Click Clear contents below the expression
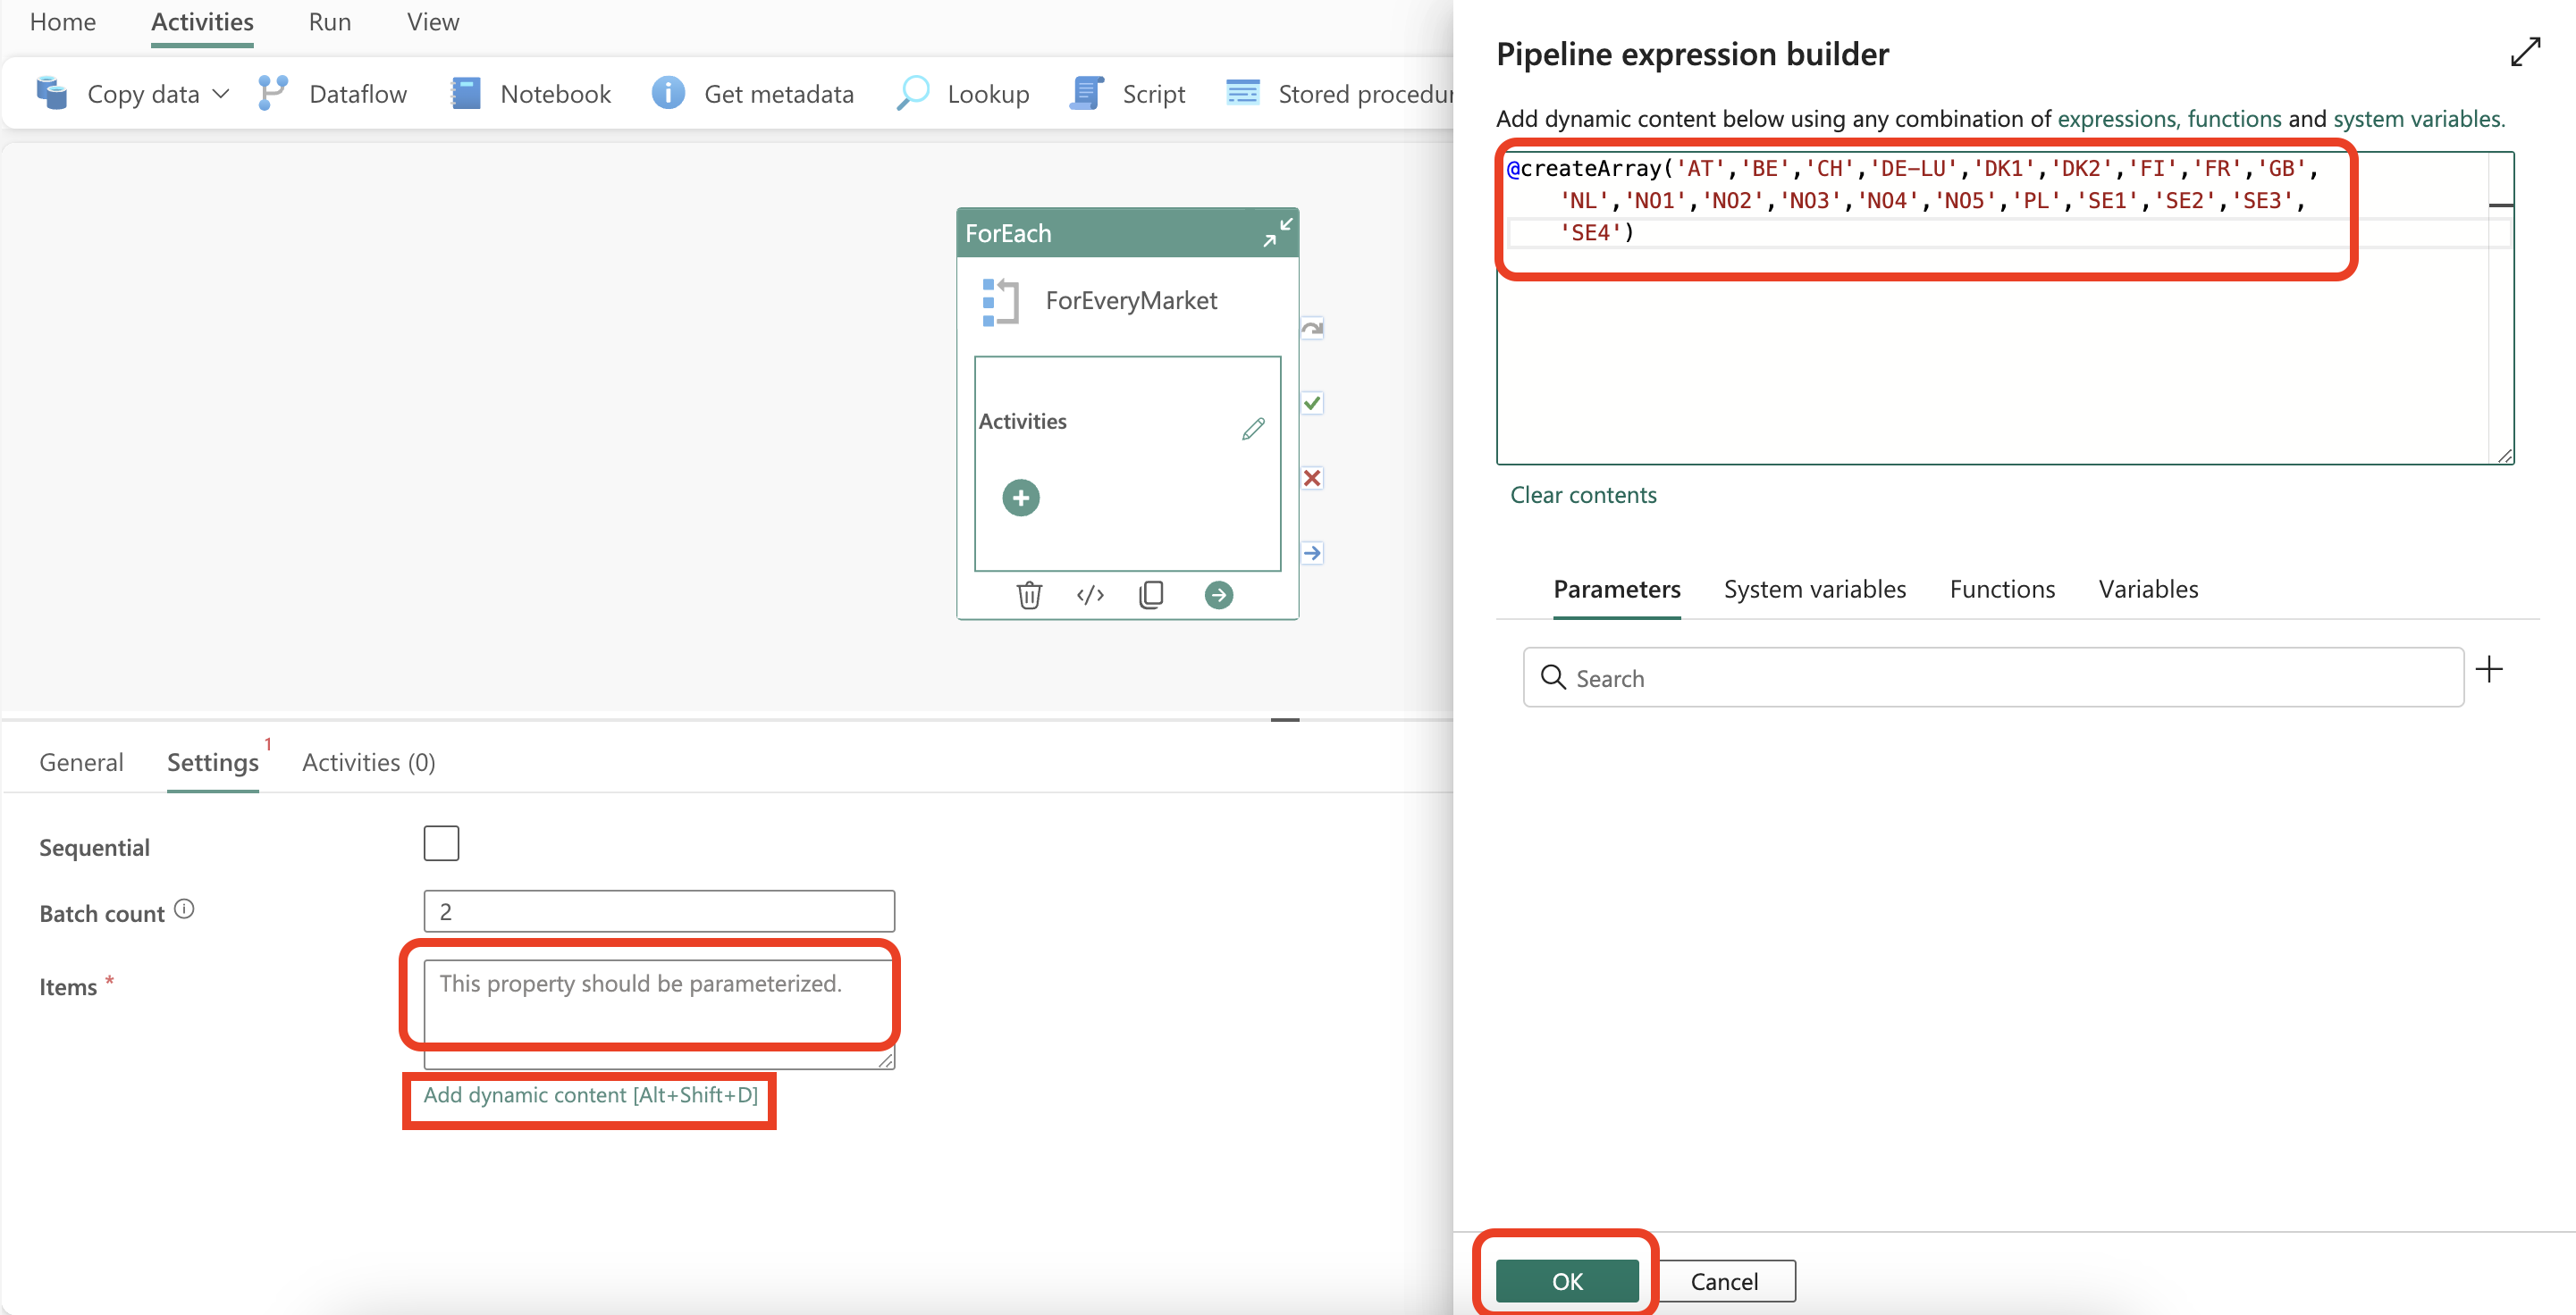This screenshot has width=2576, height=1315. pos(1583,495)
